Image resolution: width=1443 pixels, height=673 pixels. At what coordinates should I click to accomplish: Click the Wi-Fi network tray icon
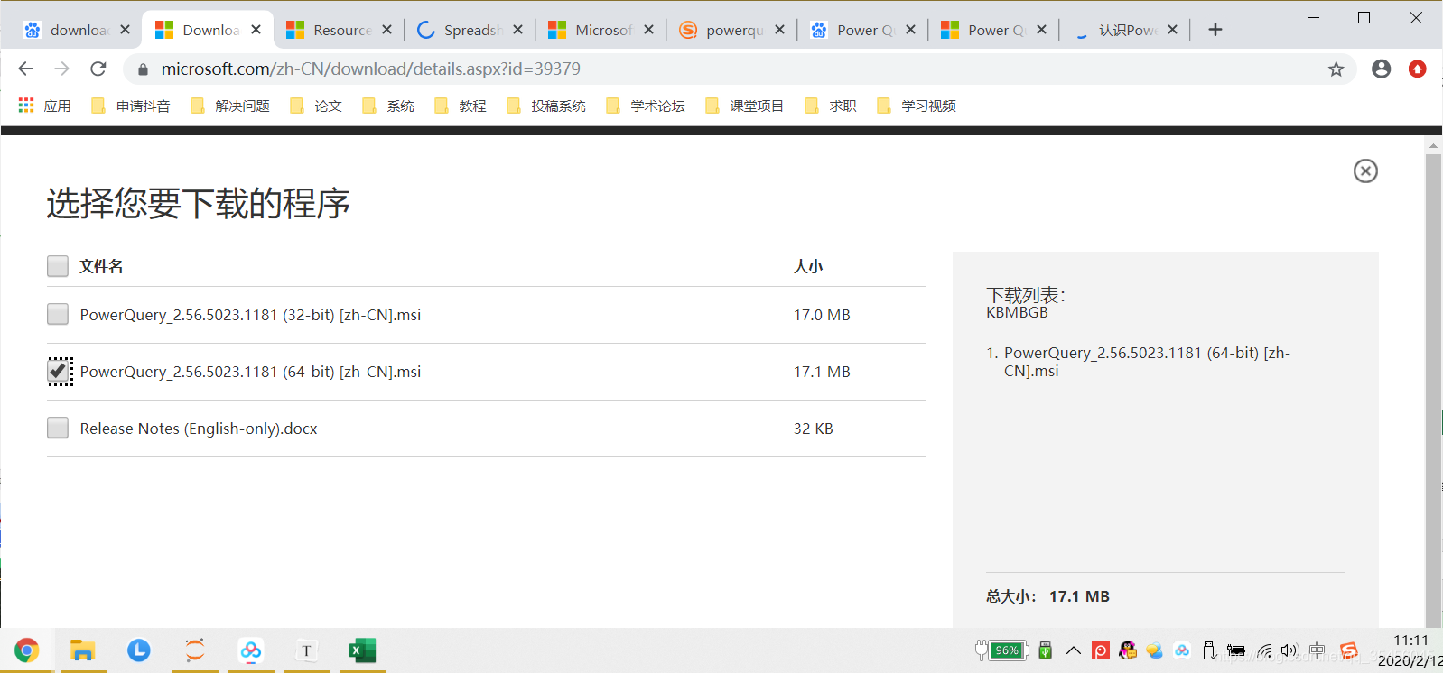point(1264,650)
